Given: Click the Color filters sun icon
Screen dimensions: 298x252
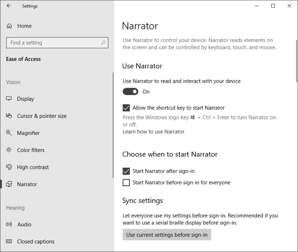Looking at the screenshot, I should coord(9,150).
